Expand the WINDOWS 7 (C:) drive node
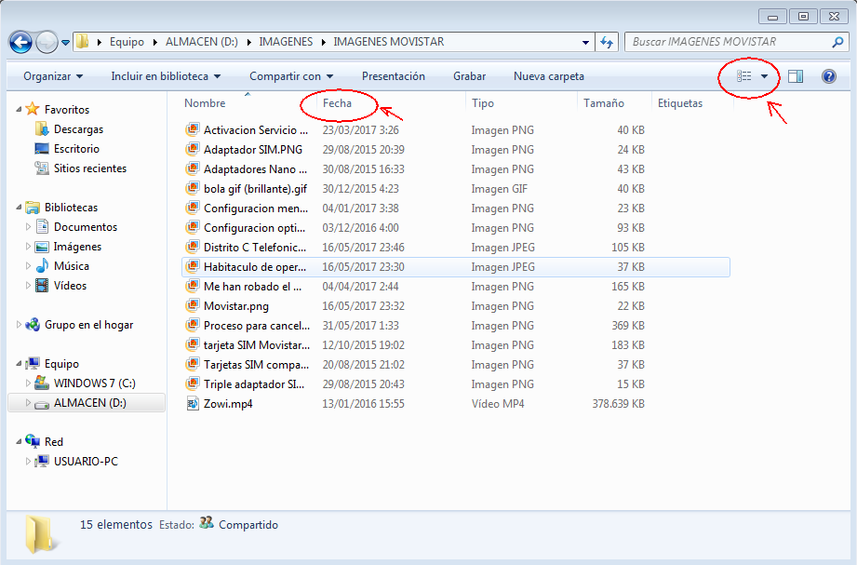This screenshot has width=857, height=565. 28,383
